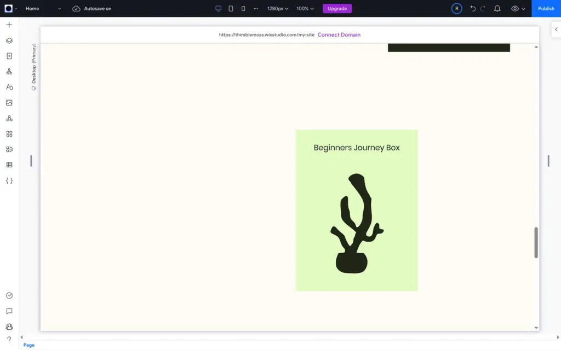
Task: Open the notifications bell
Action: (x=497, y=9)
